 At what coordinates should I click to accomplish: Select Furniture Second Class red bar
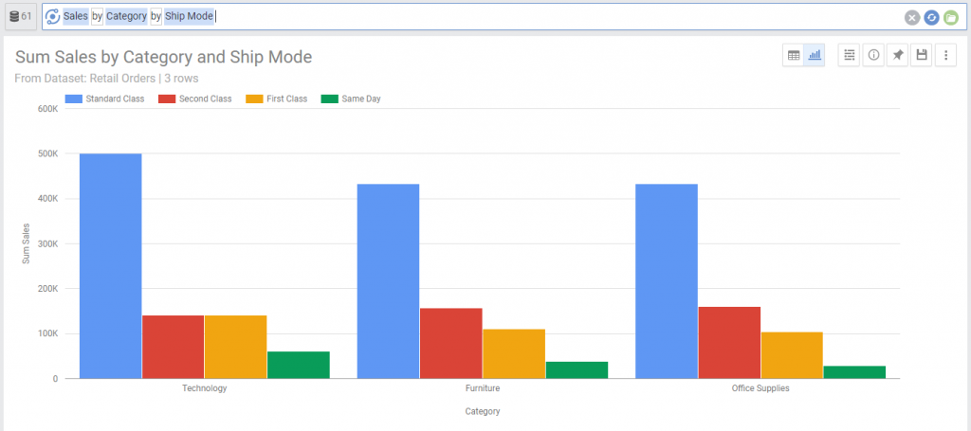tap(450, 343)
